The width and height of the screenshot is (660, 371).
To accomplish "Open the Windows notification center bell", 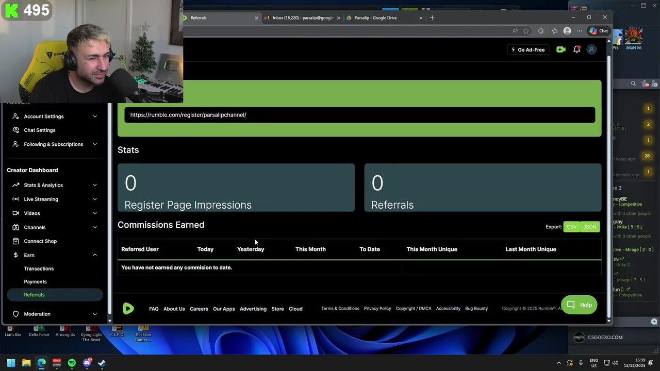I will tap(651, 363).
